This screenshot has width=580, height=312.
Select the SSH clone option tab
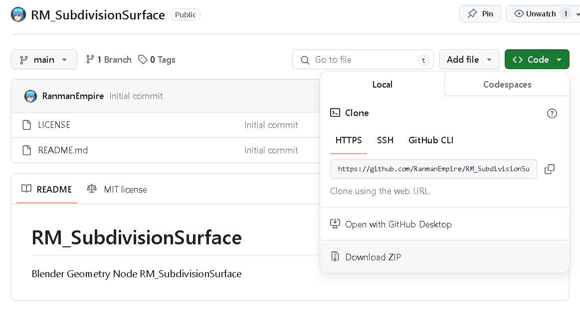(x=385, y=140)
